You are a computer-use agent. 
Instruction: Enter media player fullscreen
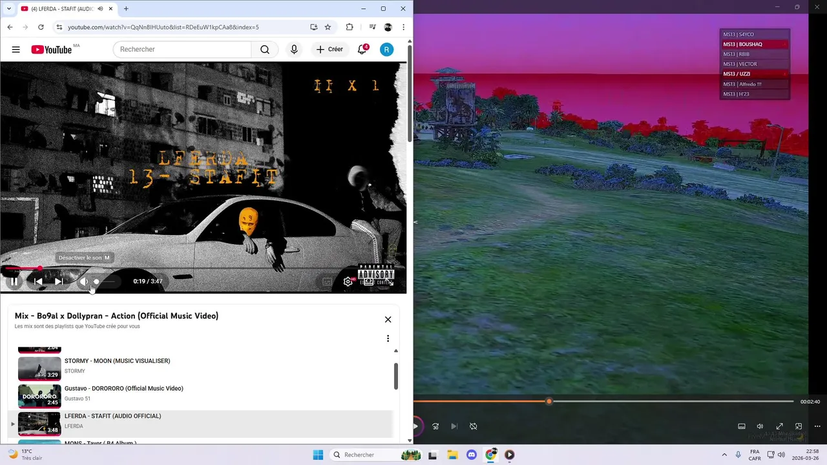(780, 426)
